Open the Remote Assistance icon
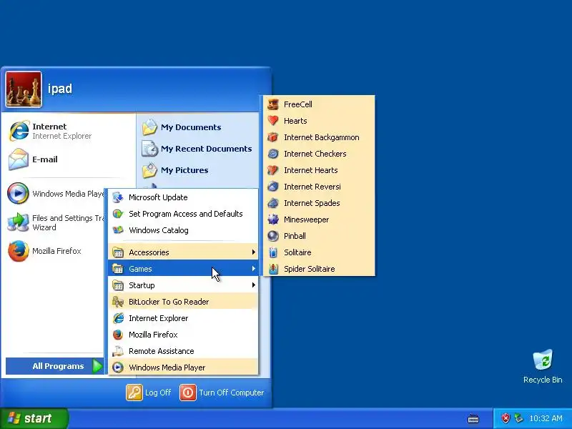Image resolution: width=572 pixels, height=429 pixels. pos(118,351)
